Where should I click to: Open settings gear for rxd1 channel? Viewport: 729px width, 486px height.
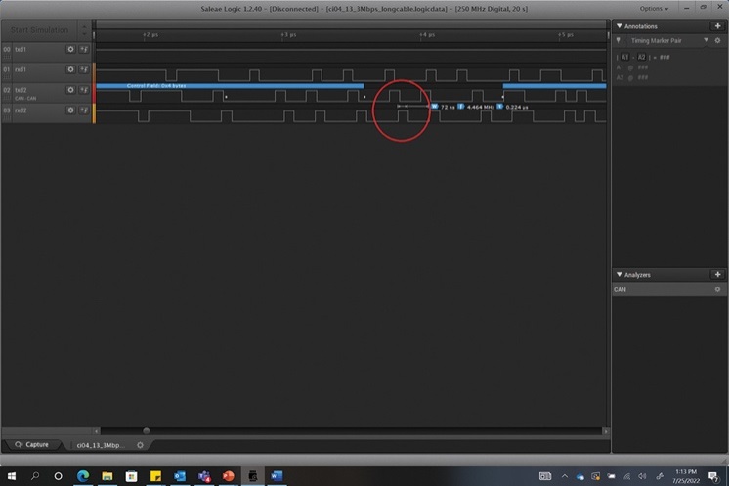[70, 69]
